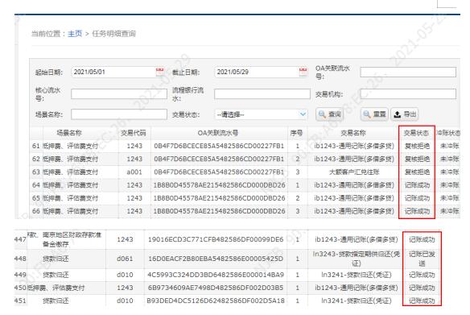Click the 核心流水号 input field
The image size is (470, 315).
pyautogui.click(x=119, y=94)
